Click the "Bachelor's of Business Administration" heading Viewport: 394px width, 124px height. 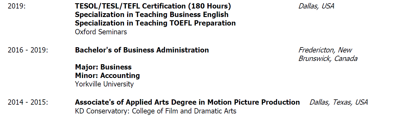[142, 50]
